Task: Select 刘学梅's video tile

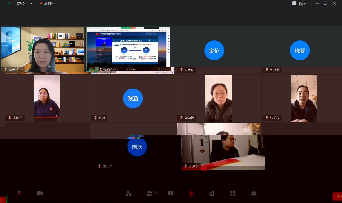Action: point(218,98)
